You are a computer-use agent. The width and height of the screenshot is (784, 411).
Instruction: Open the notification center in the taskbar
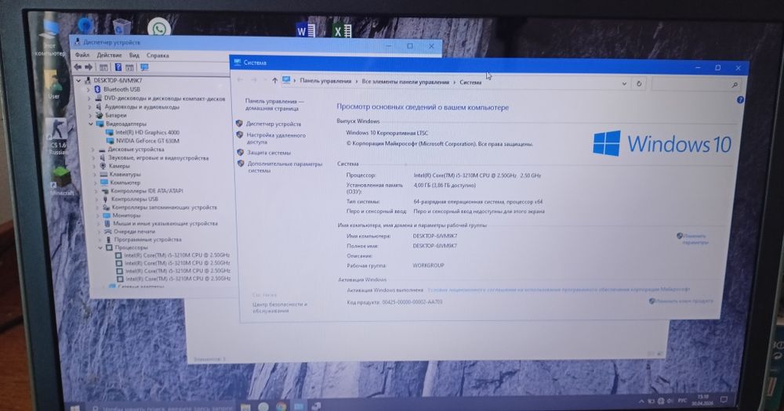click(x=724, y=399)
